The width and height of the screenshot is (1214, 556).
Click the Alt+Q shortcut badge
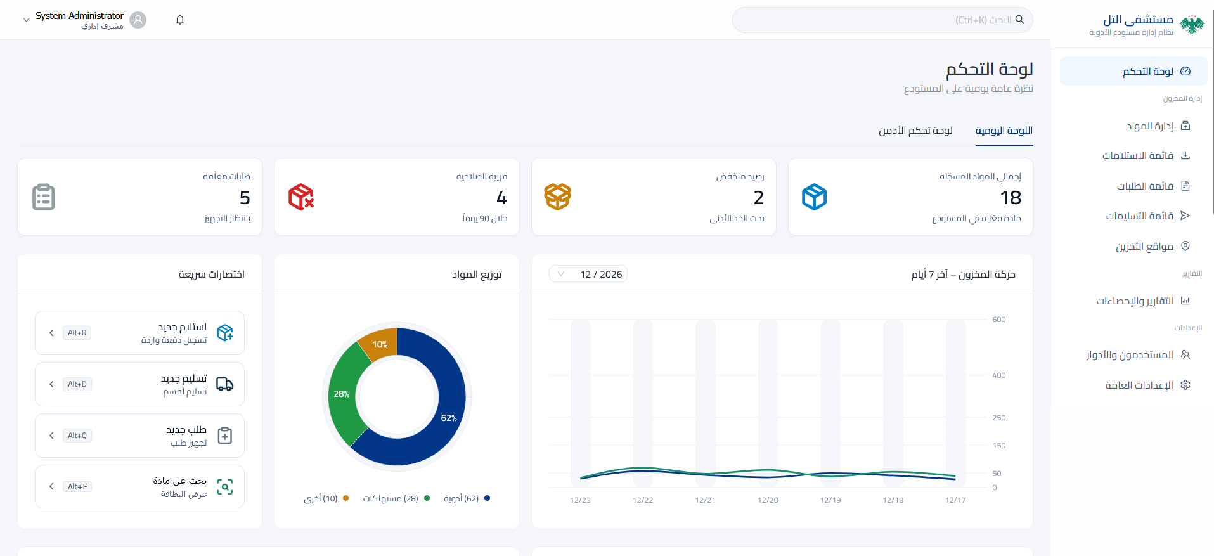tap(77, 436)
